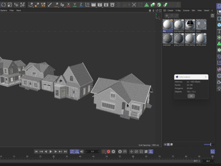The image size is (221, 166).
Task: Click the trash icon in material manager
Action: click(x=212, y=16)
